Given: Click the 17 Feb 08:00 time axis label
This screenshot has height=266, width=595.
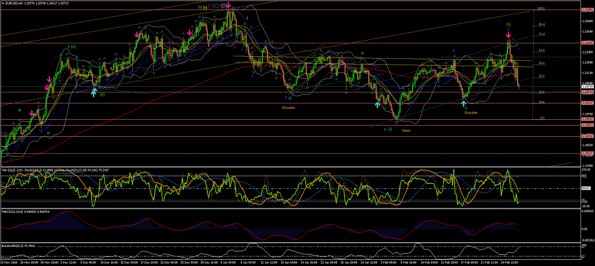Looking at the screenshot, I should coord(469,263).
